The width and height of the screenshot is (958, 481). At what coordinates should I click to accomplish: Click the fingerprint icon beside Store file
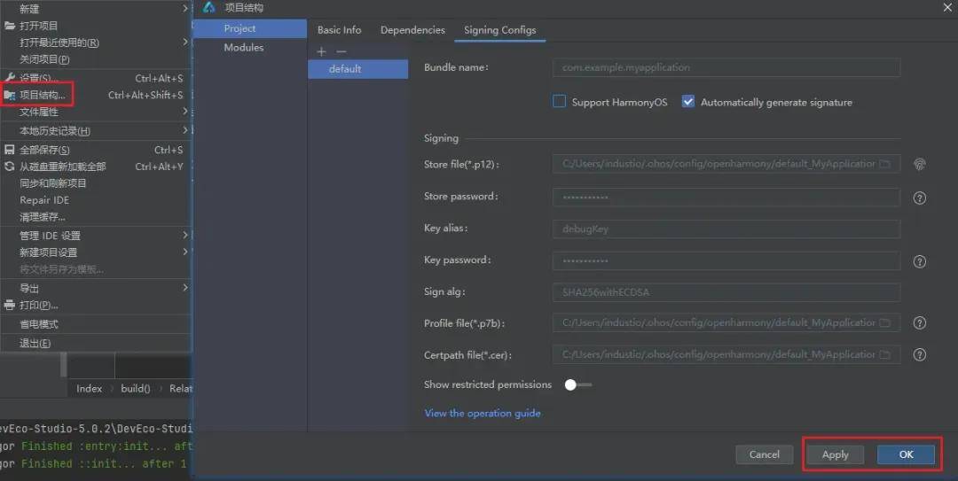click(920, 164)
